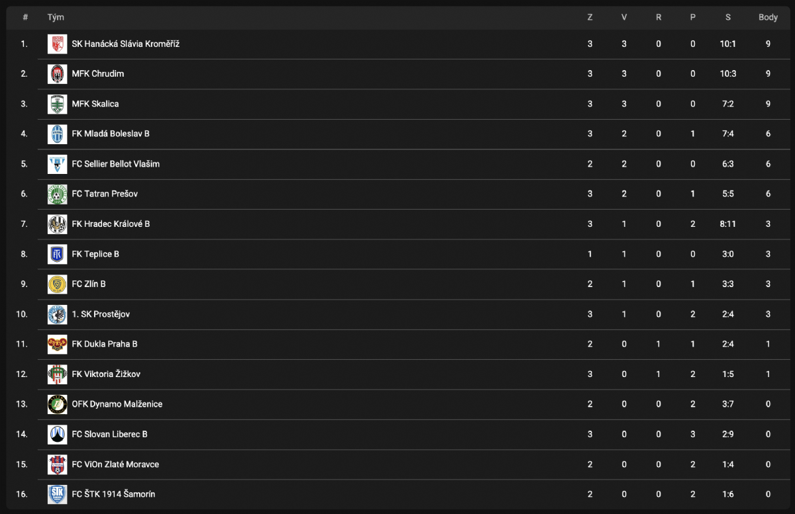Screen dimensions: 795x514
Task: Click the Tým column header
Action: point(56,17)
